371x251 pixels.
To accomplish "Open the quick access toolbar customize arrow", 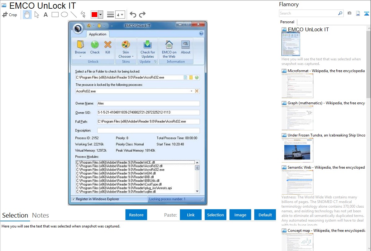I will (x=112, y=26).
